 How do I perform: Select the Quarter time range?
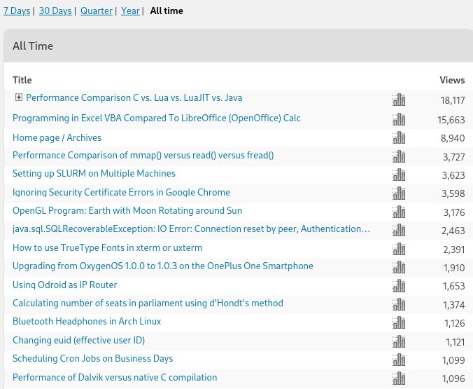(97, 11)
